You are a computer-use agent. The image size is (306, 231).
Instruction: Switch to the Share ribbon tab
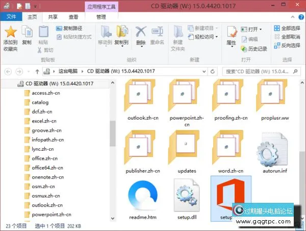click(53, 17)
